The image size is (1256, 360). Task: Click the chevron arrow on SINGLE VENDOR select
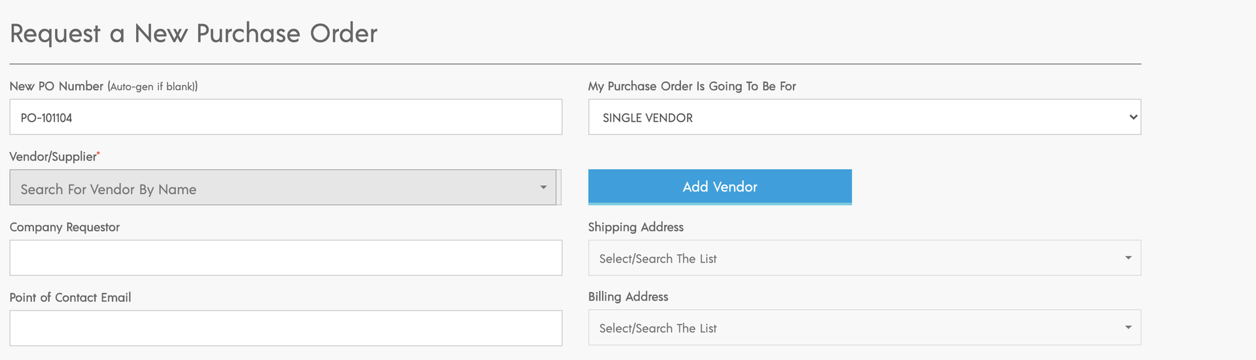1133,117
